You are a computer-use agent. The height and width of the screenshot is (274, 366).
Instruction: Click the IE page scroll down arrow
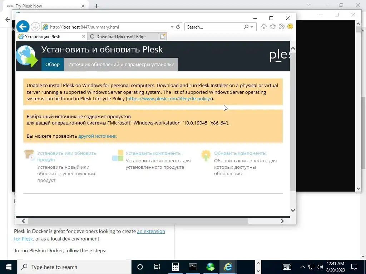point(293,210)
